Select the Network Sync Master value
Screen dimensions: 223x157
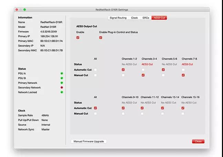tap(45, 129)
